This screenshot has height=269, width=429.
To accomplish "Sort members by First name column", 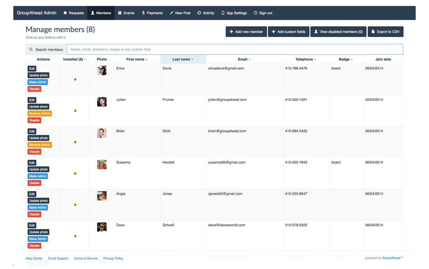I will click(137, 60).
